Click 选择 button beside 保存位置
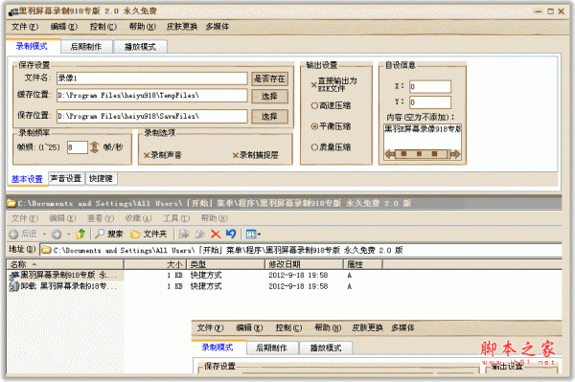Viewport: 575px width, 382px height. coord(269,117)
